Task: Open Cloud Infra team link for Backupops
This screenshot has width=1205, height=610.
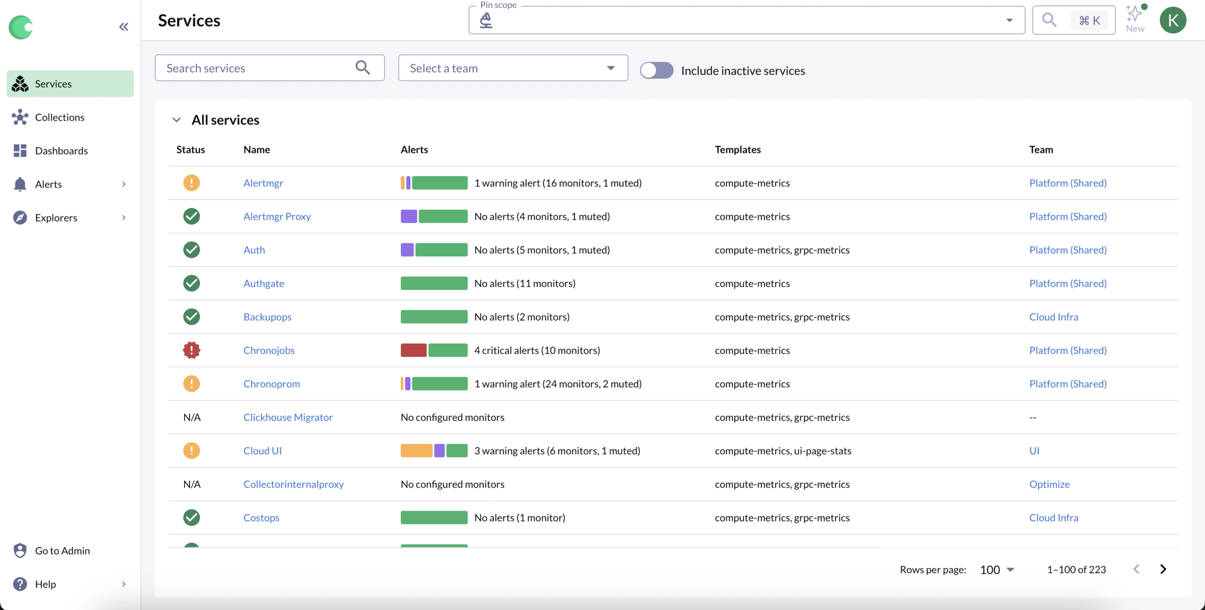Action: (x=1053, y=317)
